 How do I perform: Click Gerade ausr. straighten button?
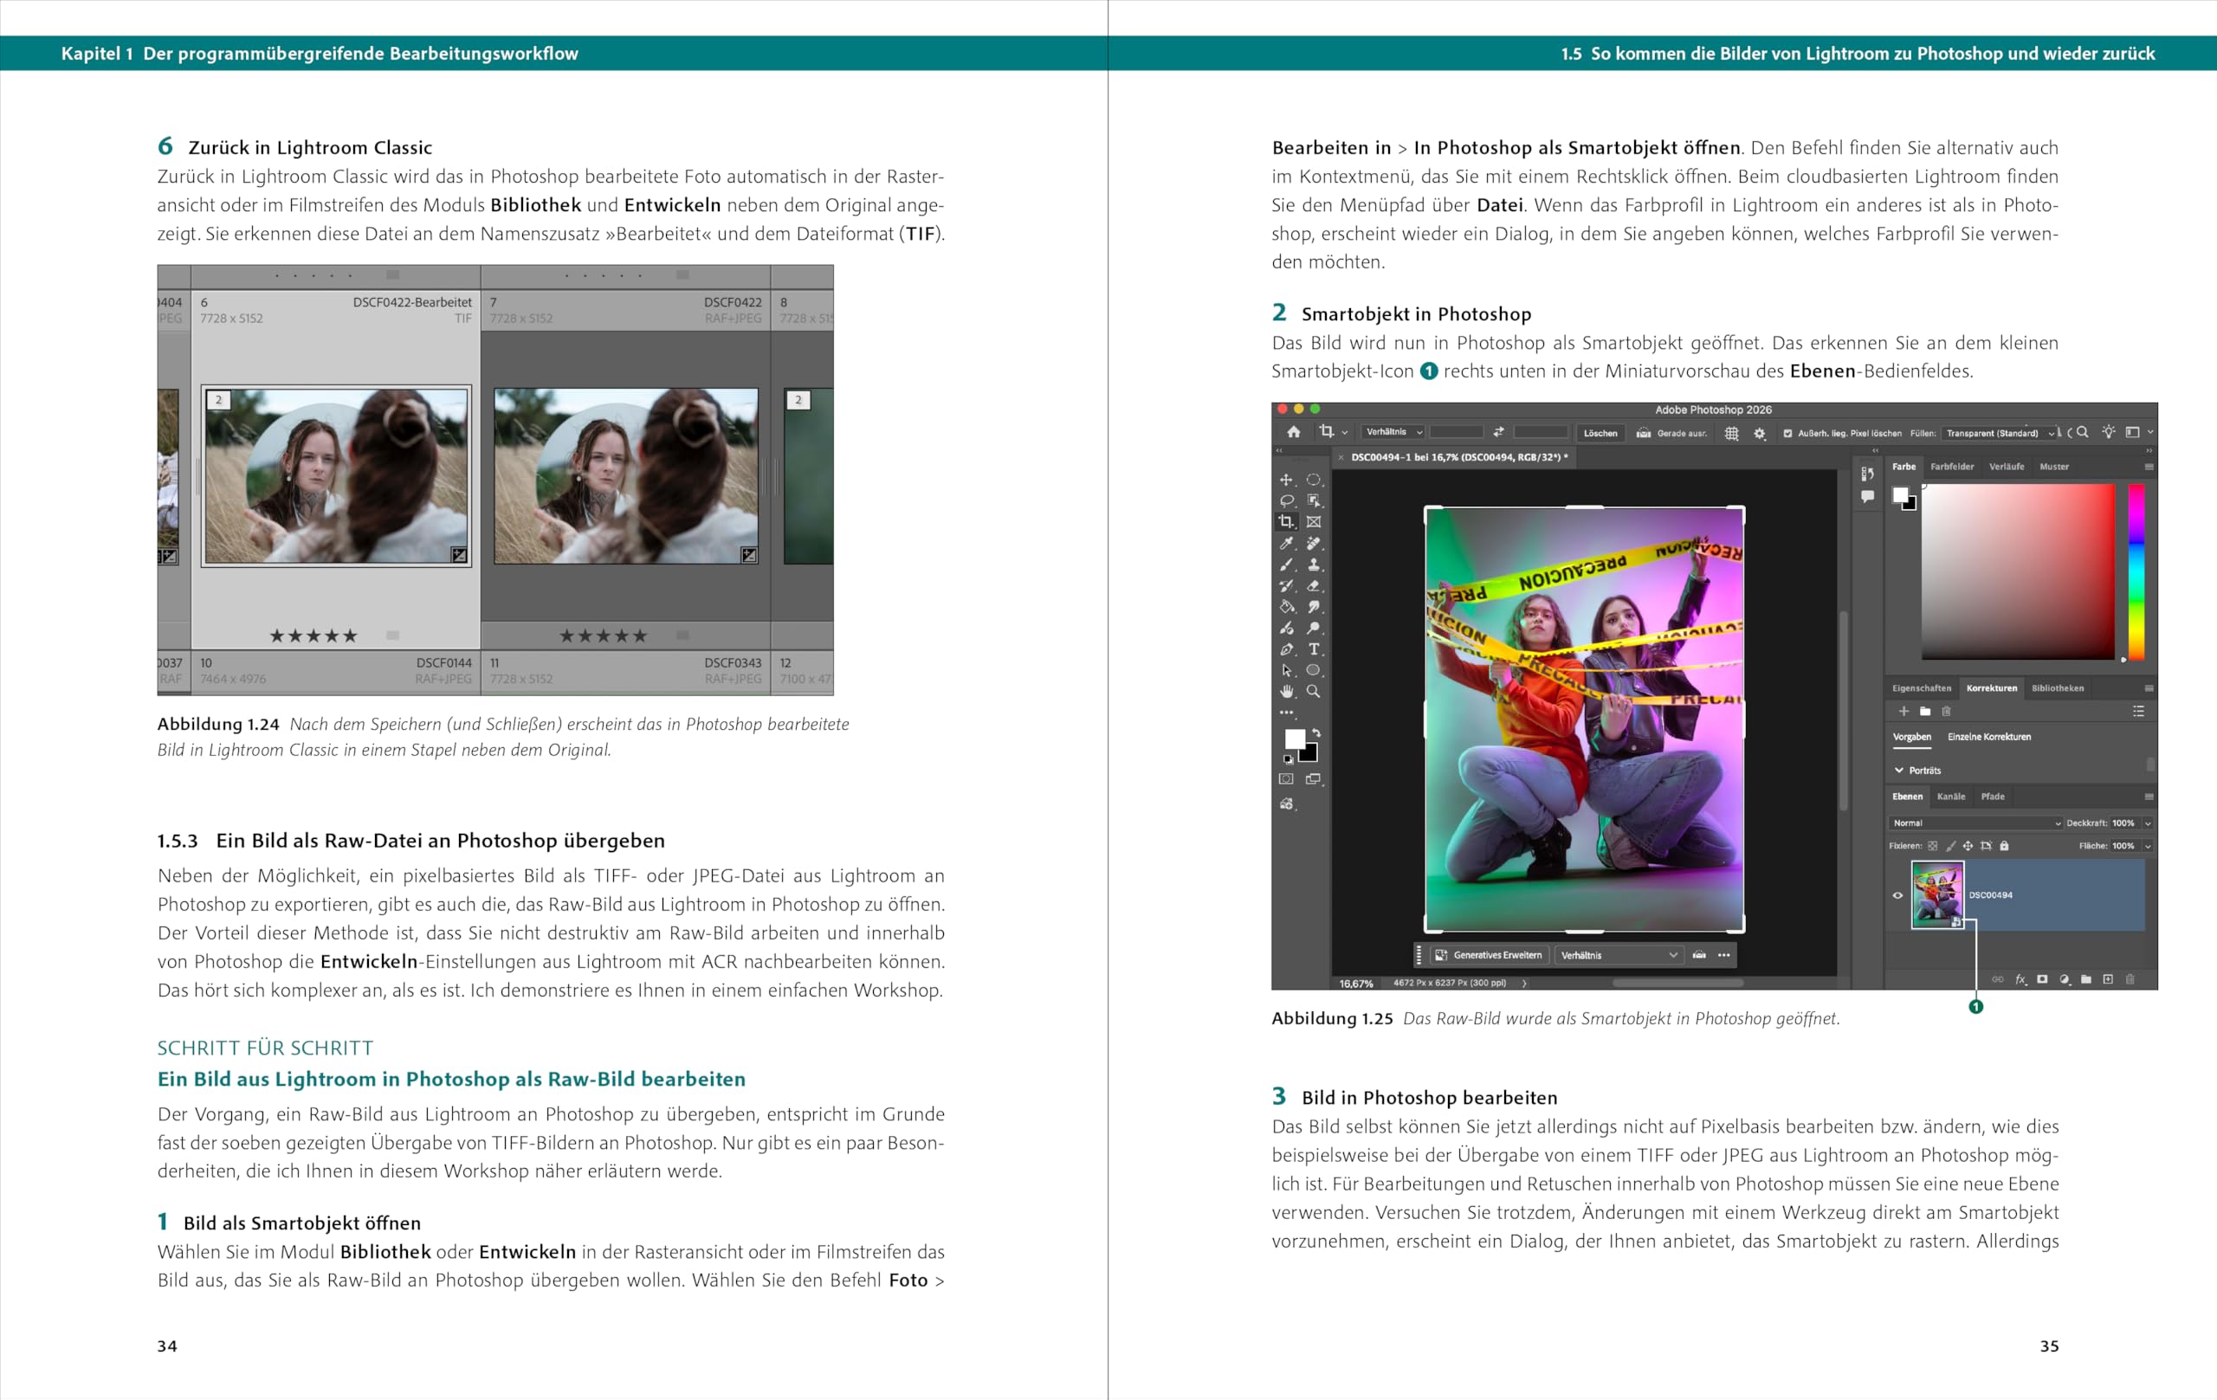point(1673,434)
